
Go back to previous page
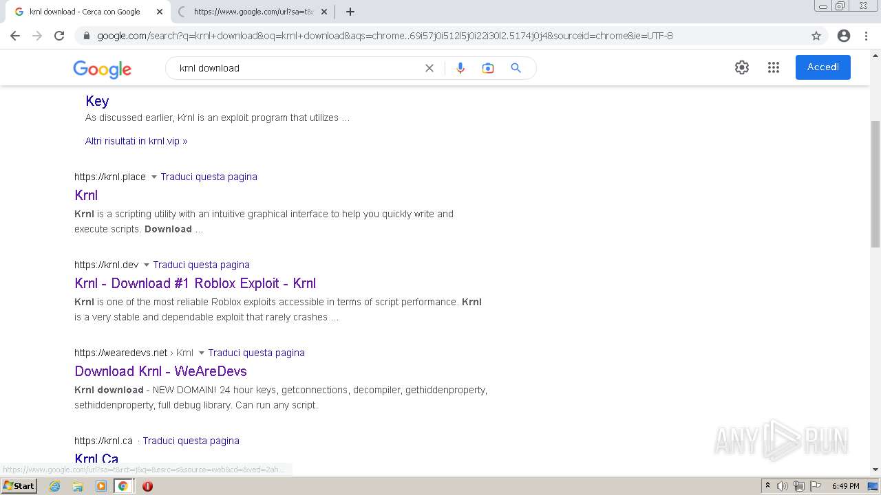15,36
